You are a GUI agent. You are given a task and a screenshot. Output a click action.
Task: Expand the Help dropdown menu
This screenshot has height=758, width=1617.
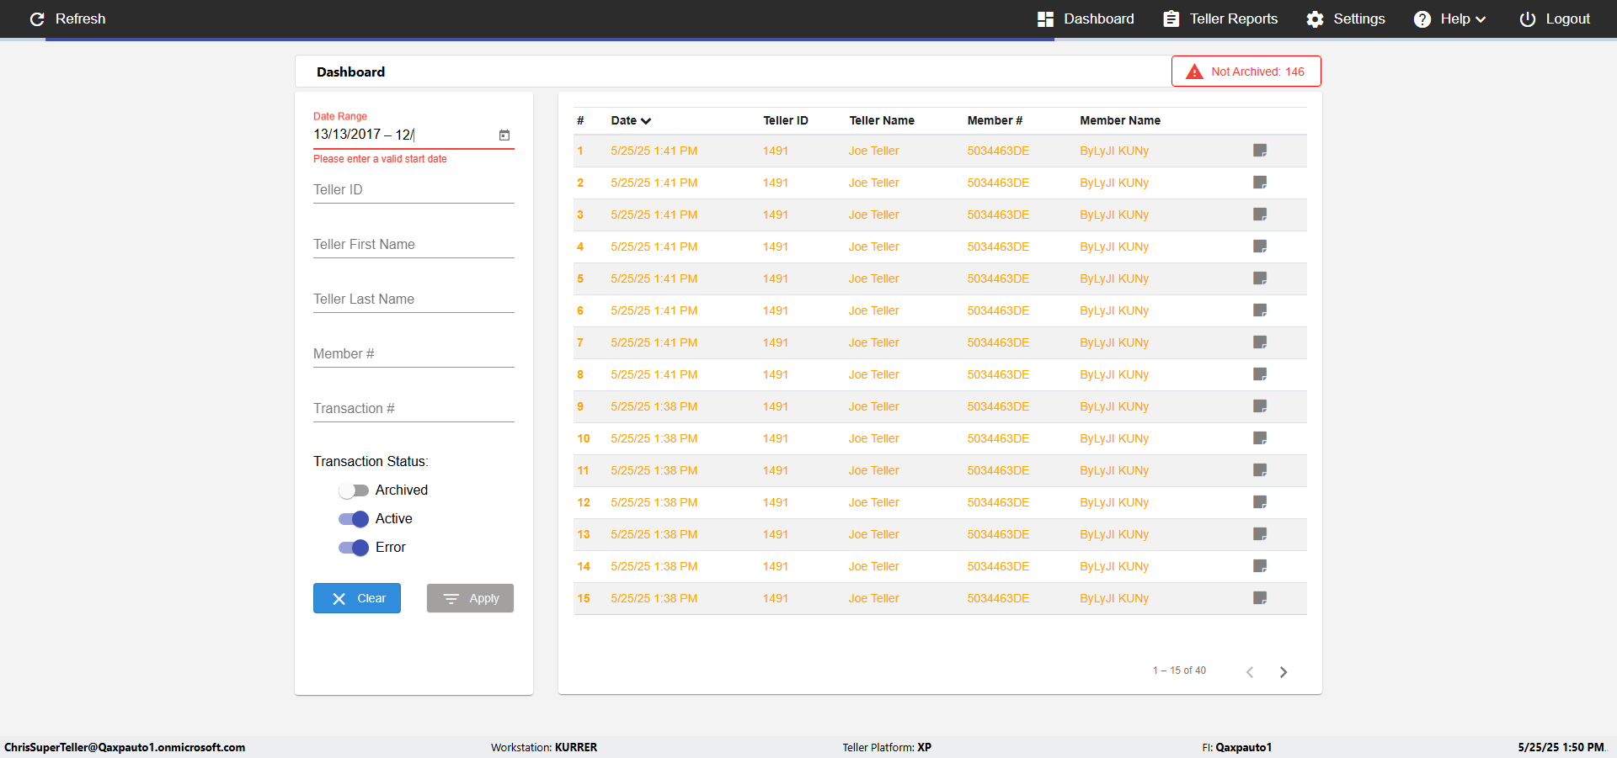pyautogui.click(x=1449, y=19)
